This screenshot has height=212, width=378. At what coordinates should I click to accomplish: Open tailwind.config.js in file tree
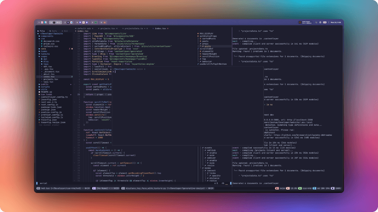(52, 117)
